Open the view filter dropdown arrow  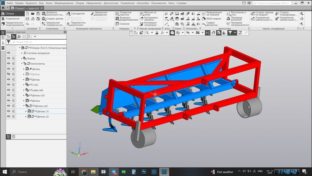(x=235, y=33)
